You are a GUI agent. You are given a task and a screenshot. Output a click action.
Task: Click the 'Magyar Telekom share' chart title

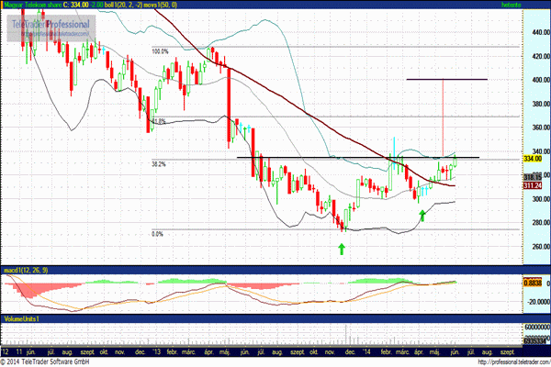click(32, 5)
